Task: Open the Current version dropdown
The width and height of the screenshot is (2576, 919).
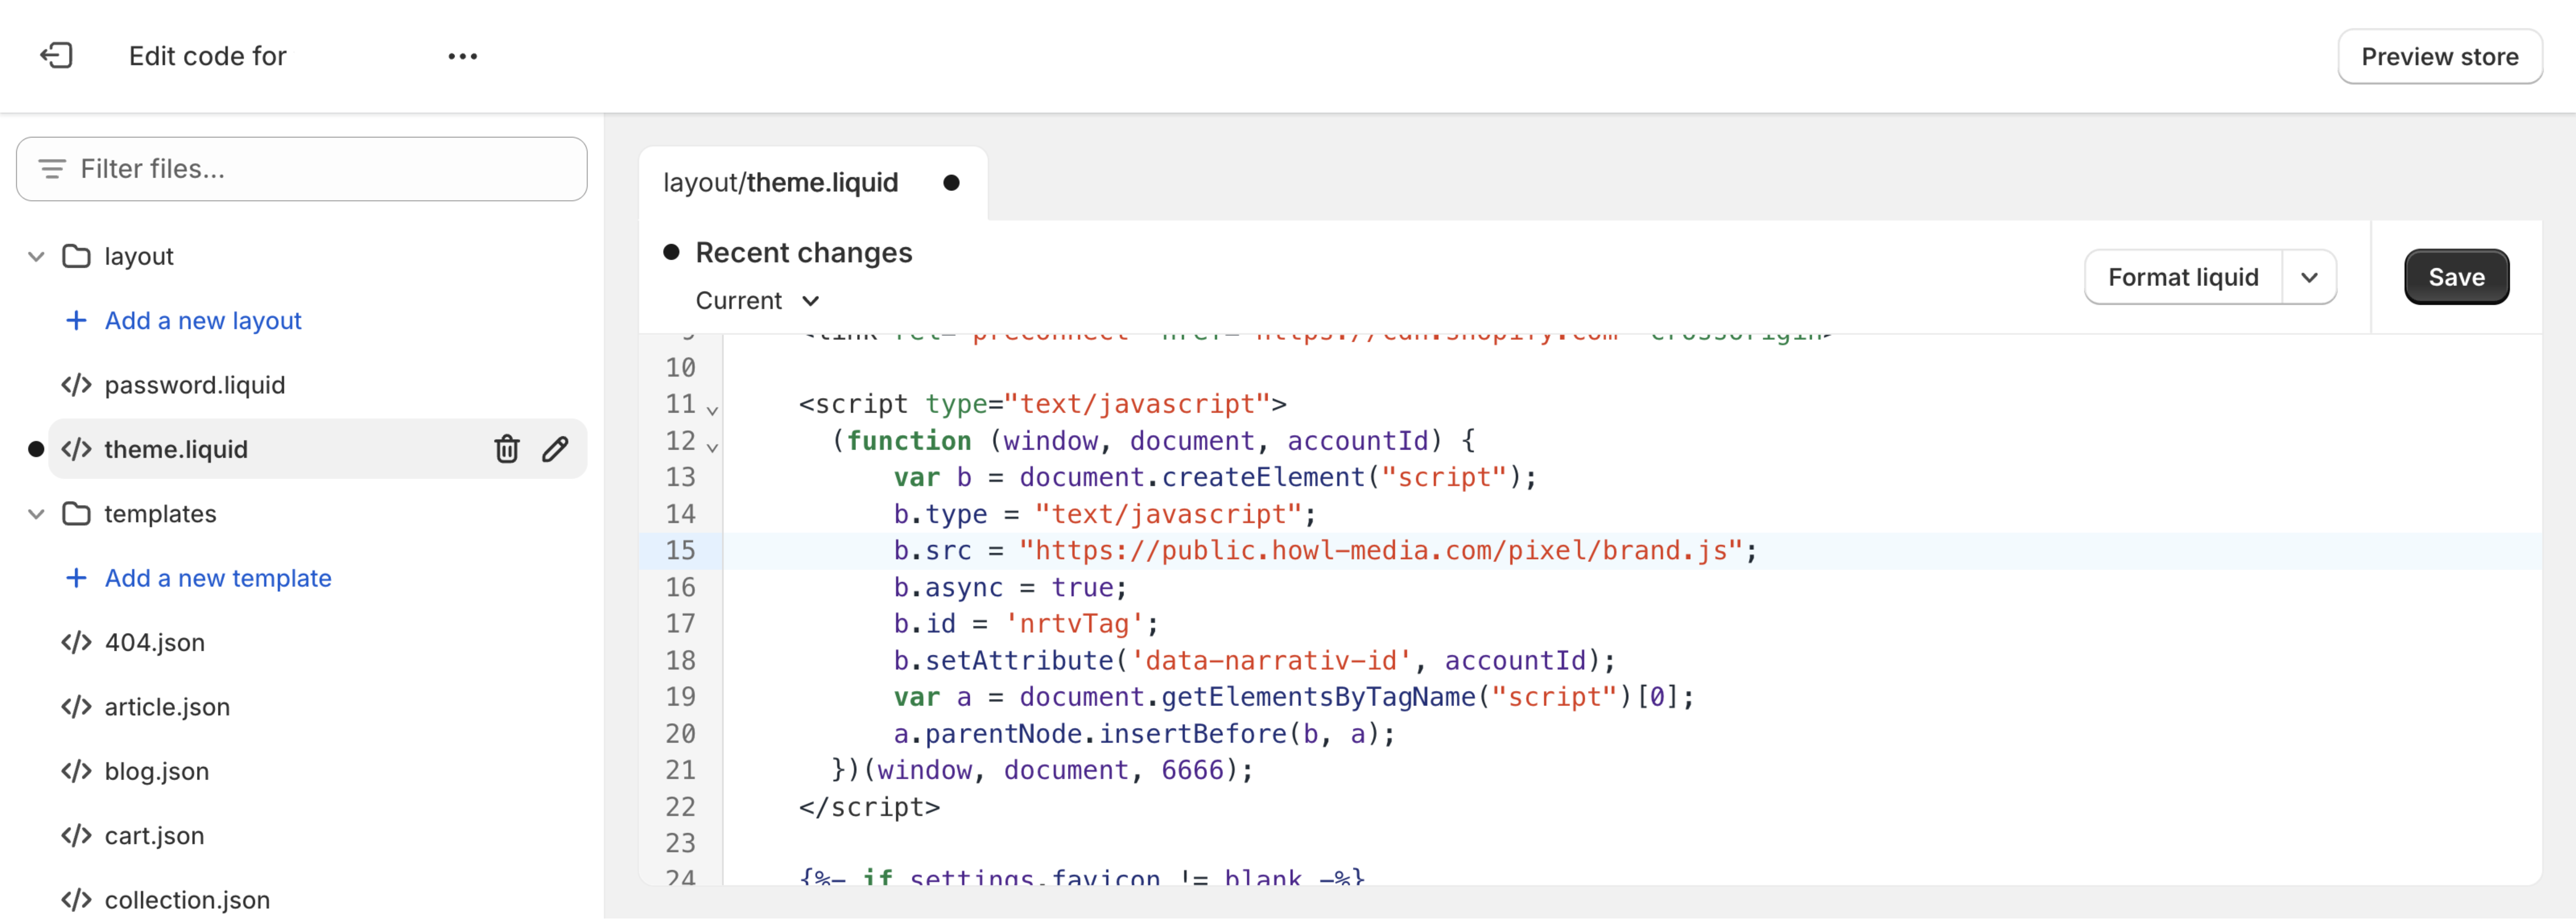Action: (x=757, y=301)
